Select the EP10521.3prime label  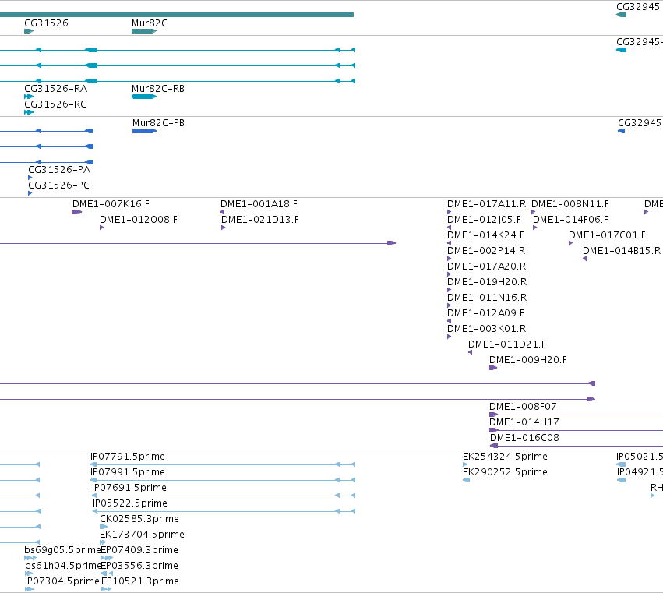[x=140, y=582]
